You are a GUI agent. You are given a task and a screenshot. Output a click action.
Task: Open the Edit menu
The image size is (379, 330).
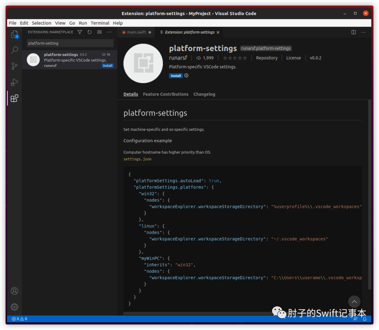coord(24,23)
